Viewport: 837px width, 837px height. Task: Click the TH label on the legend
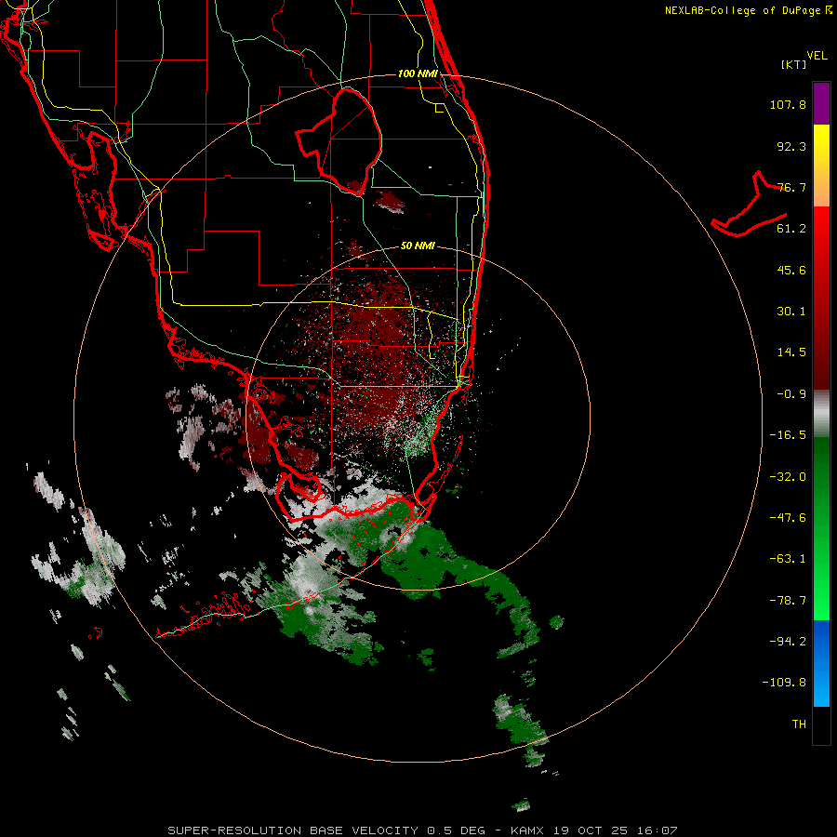[799, 724]
